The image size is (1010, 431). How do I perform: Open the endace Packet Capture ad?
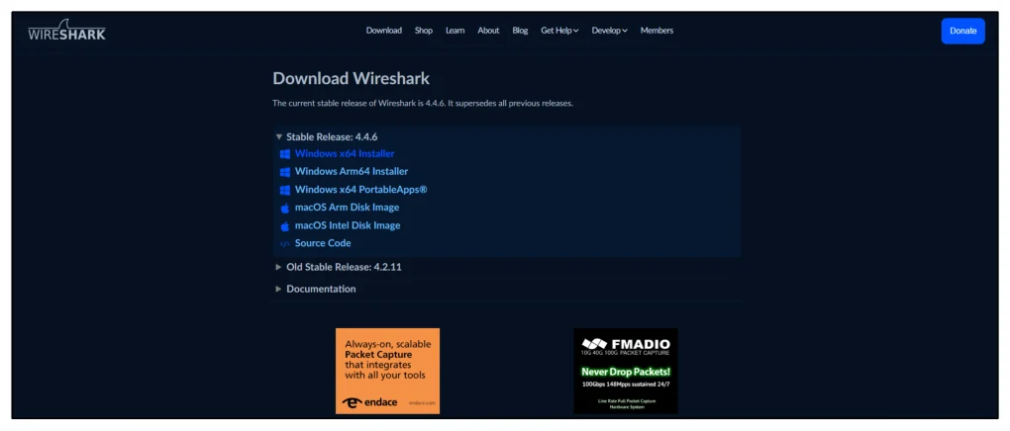[x=388, y=371]
